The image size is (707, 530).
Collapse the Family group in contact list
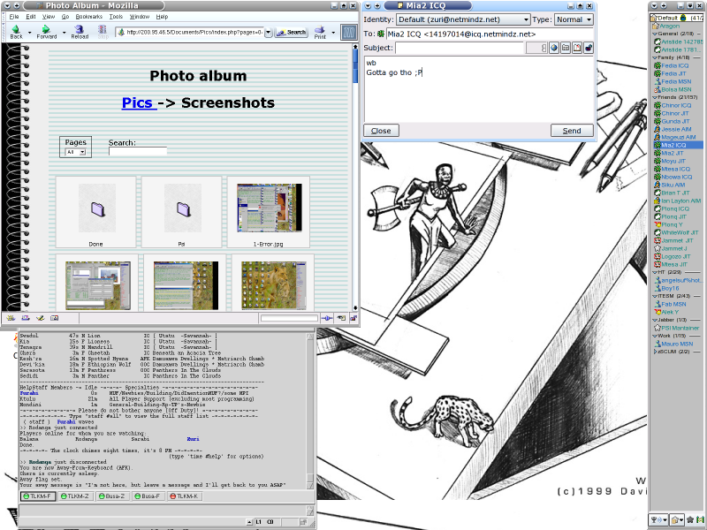point(653,57)
